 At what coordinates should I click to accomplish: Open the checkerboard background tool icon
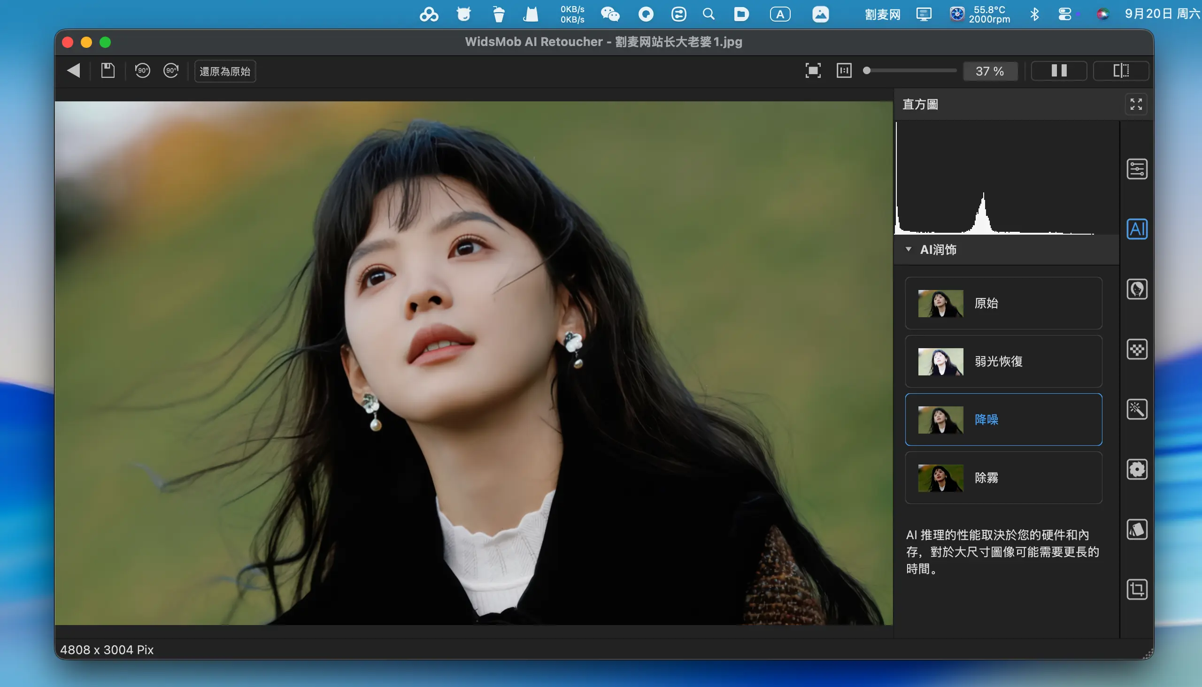tap(1136, 350)
